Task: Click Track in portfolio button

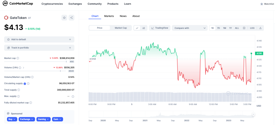Action: pyautogui.click(x=39, y=48)
